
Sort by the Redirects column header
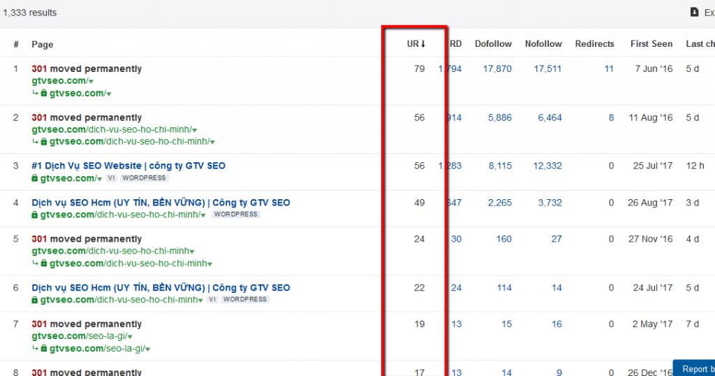pos(594,44)
